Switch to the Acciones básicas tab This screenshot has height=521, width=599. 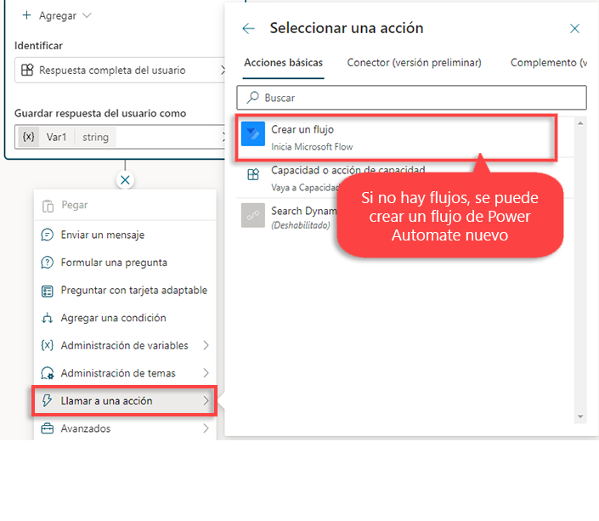pos(284,63)
